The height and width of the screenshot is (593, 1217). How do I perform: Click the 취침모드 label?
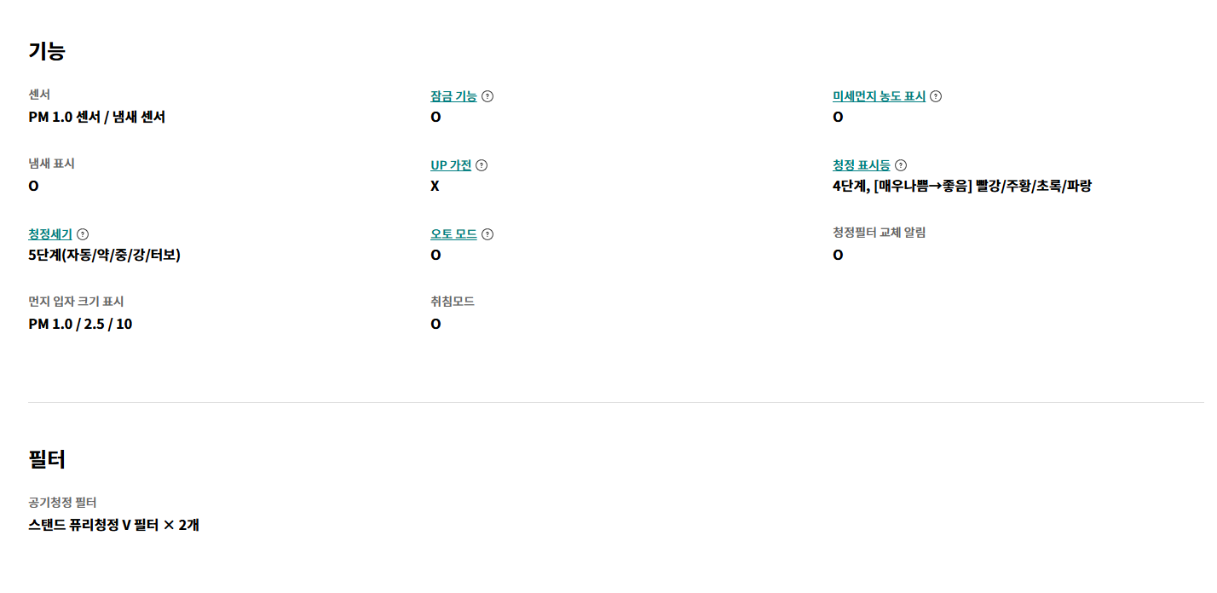(x=453, y=301)
